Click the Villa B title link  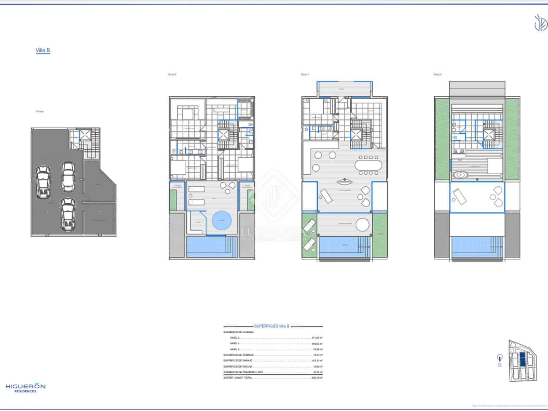tap(43, 50)
